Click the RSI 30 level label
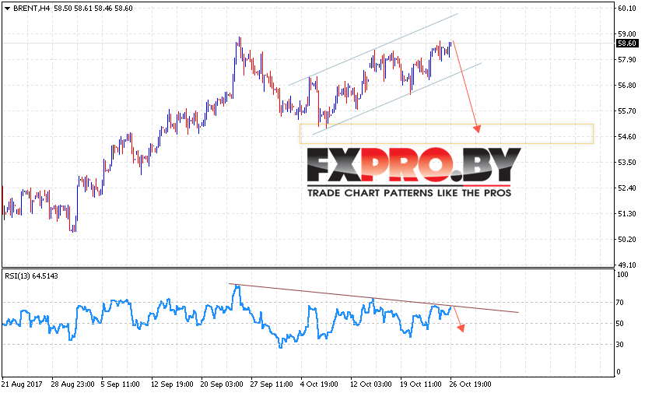 620,345
